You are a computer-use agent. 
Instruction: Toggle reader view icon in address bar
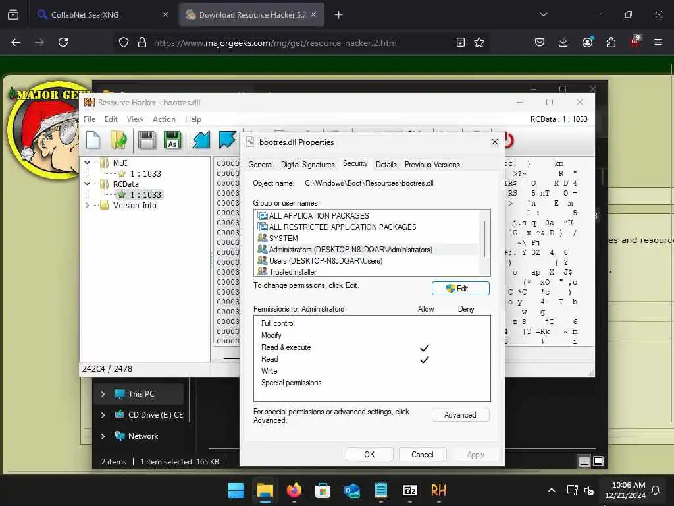coord(460,42)
